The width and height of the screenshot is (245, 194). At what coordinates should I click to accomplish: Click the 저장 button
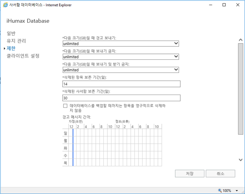189,174
